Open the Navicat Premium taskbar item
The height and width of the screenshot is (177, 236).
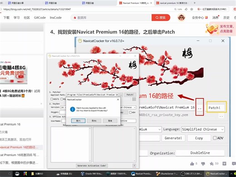(142, 174)
